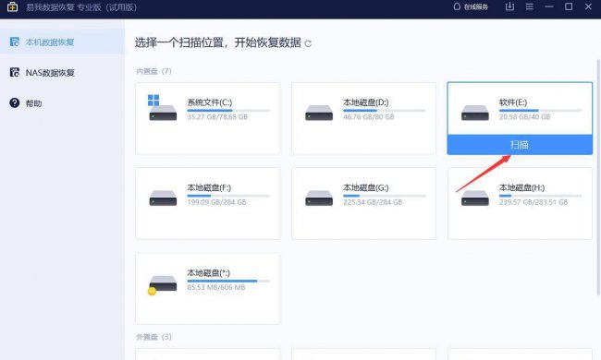Viewport: 601px width, 360px height.
Task: Click the import/download icon in title bar
Action: 509,6
